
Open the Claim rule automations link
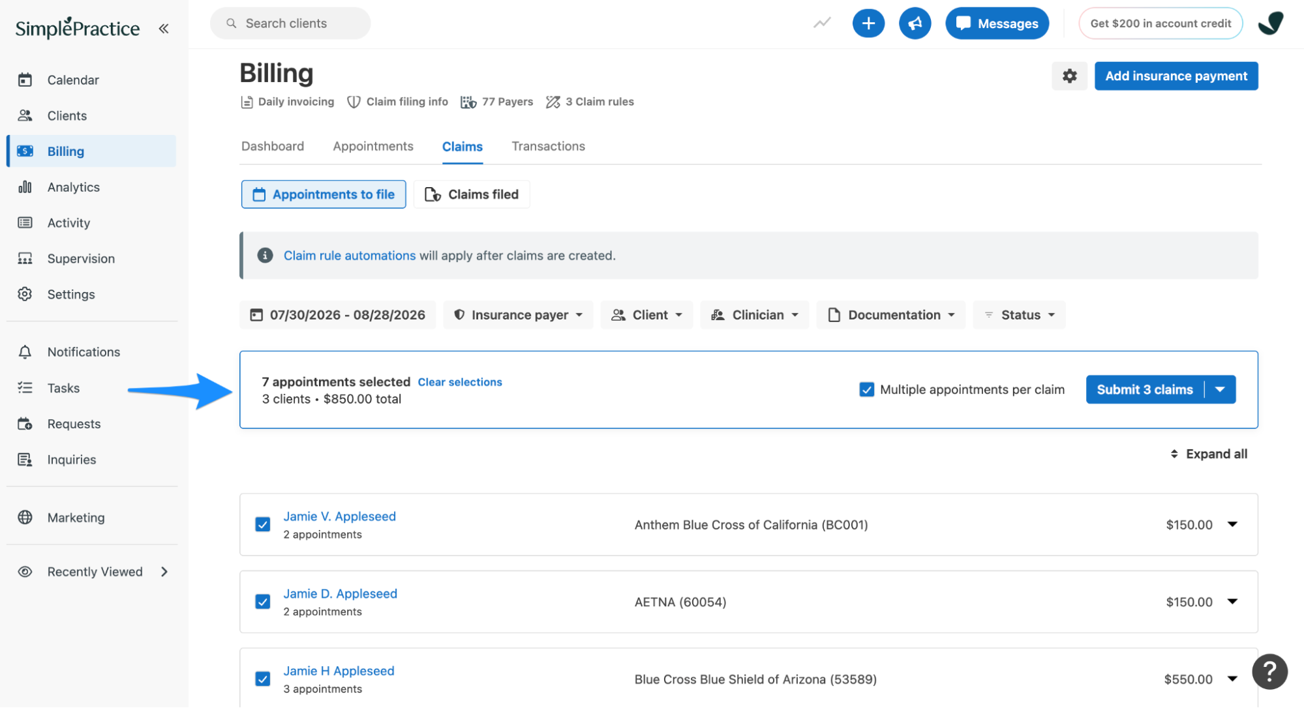[350, 256]
